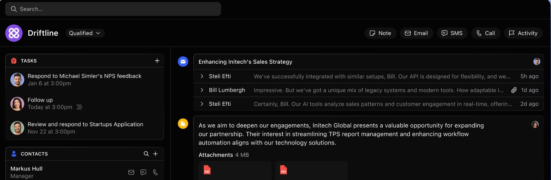Click user avatar on email thread header
The image size is (551, 180).
coord(537,61)
